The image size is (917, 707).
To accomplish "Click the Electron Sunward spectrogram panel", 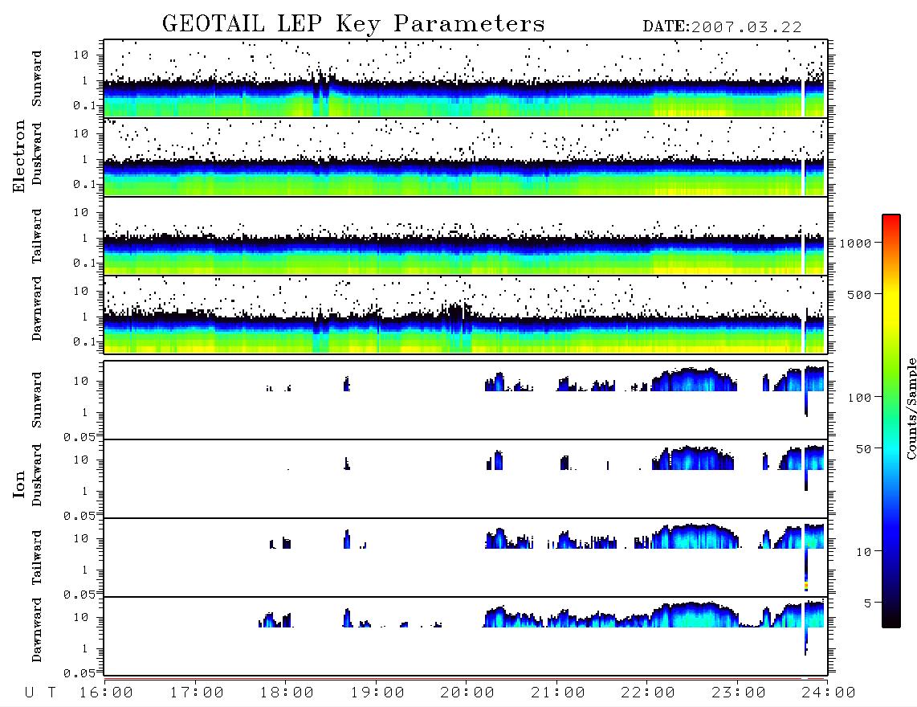I will pos(466,79).
